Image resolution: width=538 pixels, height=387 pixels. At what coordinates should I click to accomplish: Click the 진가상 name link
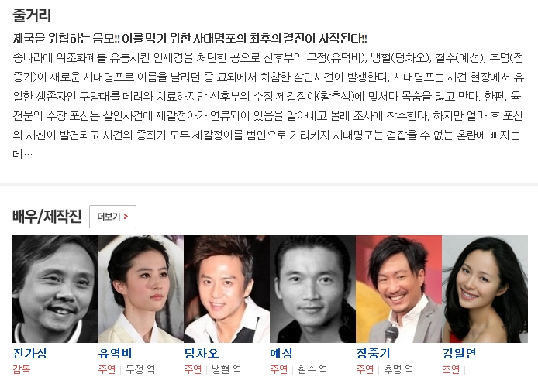point(30,353)
